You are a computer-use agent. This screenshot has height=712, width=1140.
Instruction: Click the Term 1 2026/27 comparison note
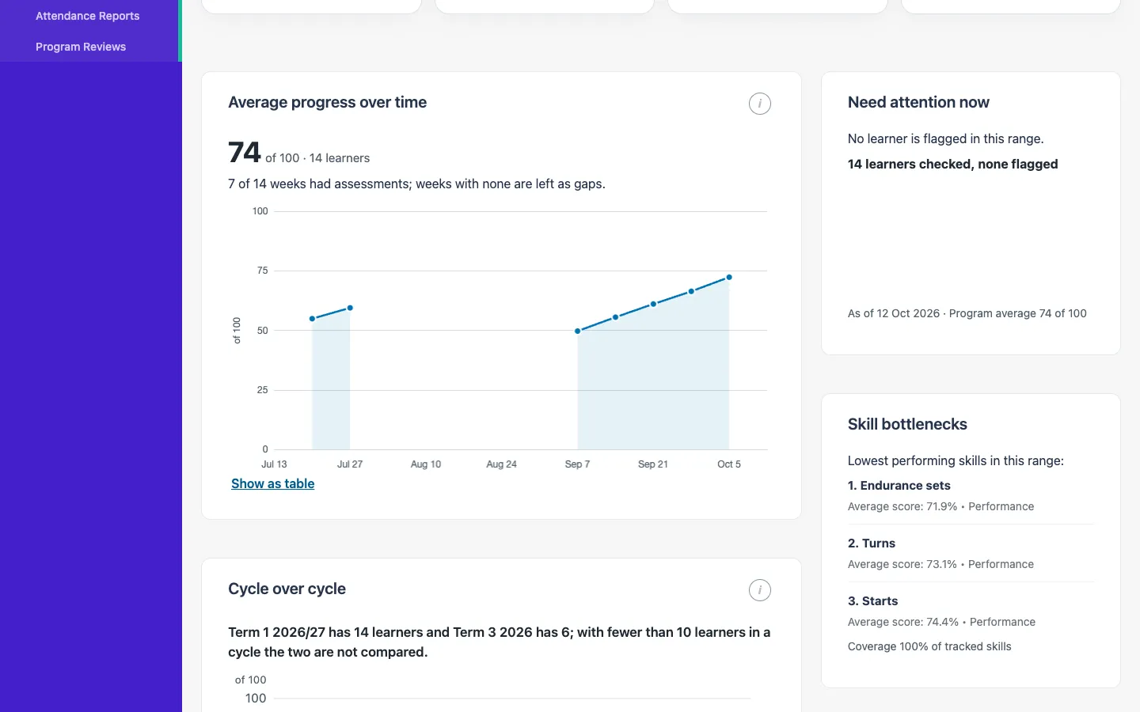499,642
